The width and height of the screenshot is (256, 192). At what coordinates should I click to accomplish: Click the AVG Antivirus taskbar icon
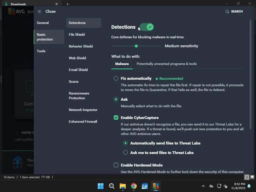(155, 186)
